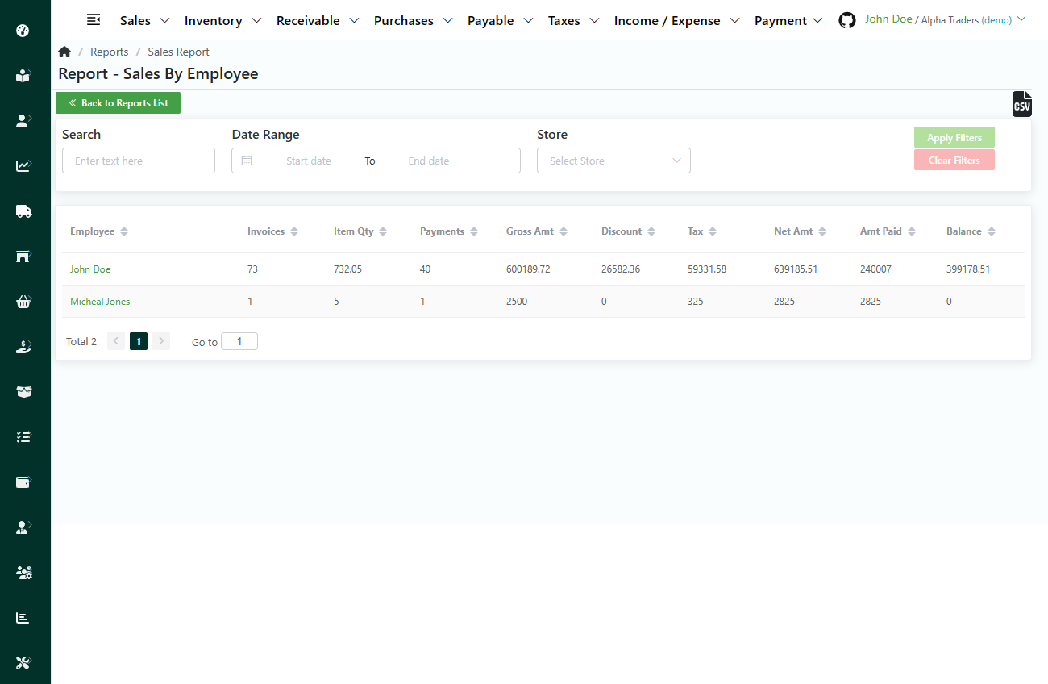Click John Doe's discount 26582.36

tap(621, 269)
